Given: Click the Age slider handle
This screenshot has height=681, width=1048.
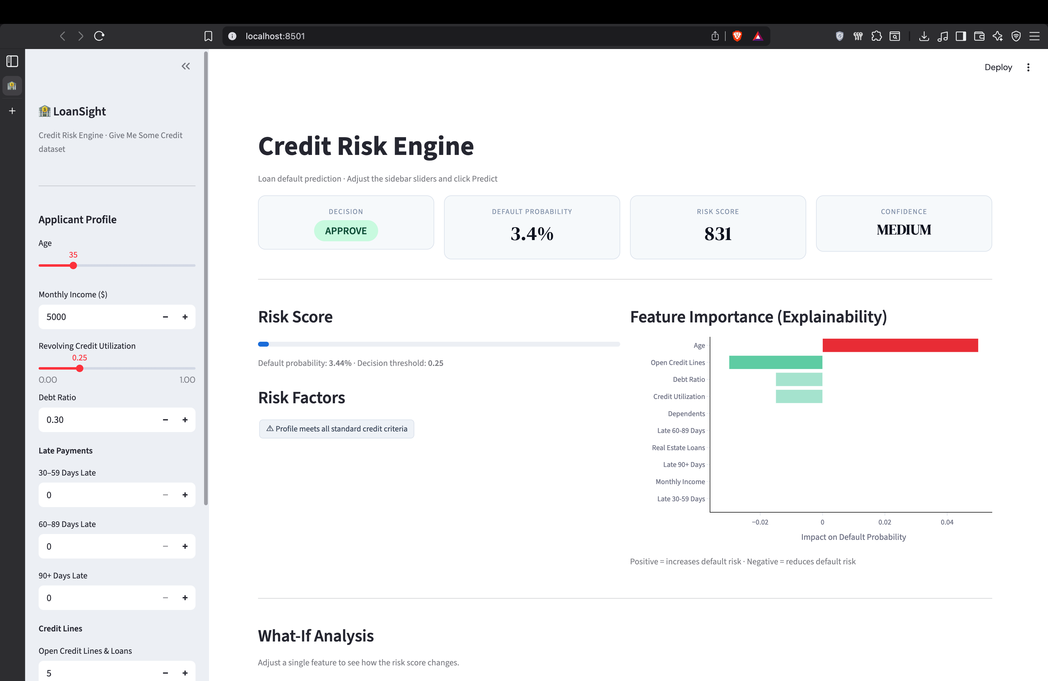Looking at the screenshot, I should pyautogui.click(x=74, y=266).
